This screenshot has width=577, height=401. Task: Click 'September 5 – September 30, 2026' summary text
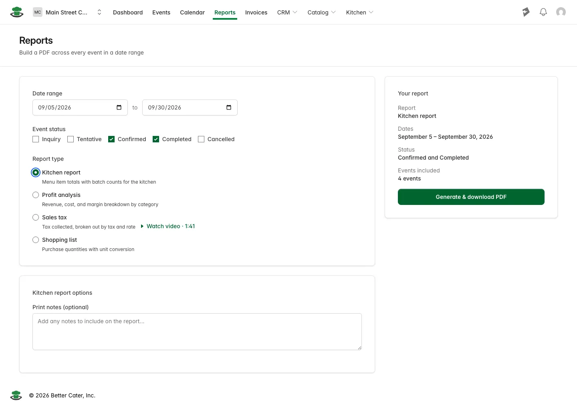(x=445, y=137)
